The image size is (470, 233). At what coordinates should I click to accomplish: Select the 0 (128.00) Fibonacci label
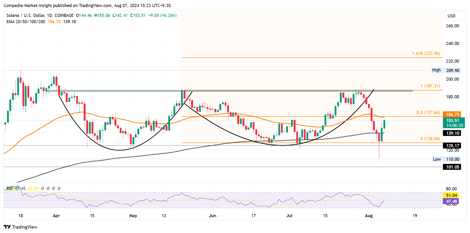pyautogui.click(x=430, y=139)
